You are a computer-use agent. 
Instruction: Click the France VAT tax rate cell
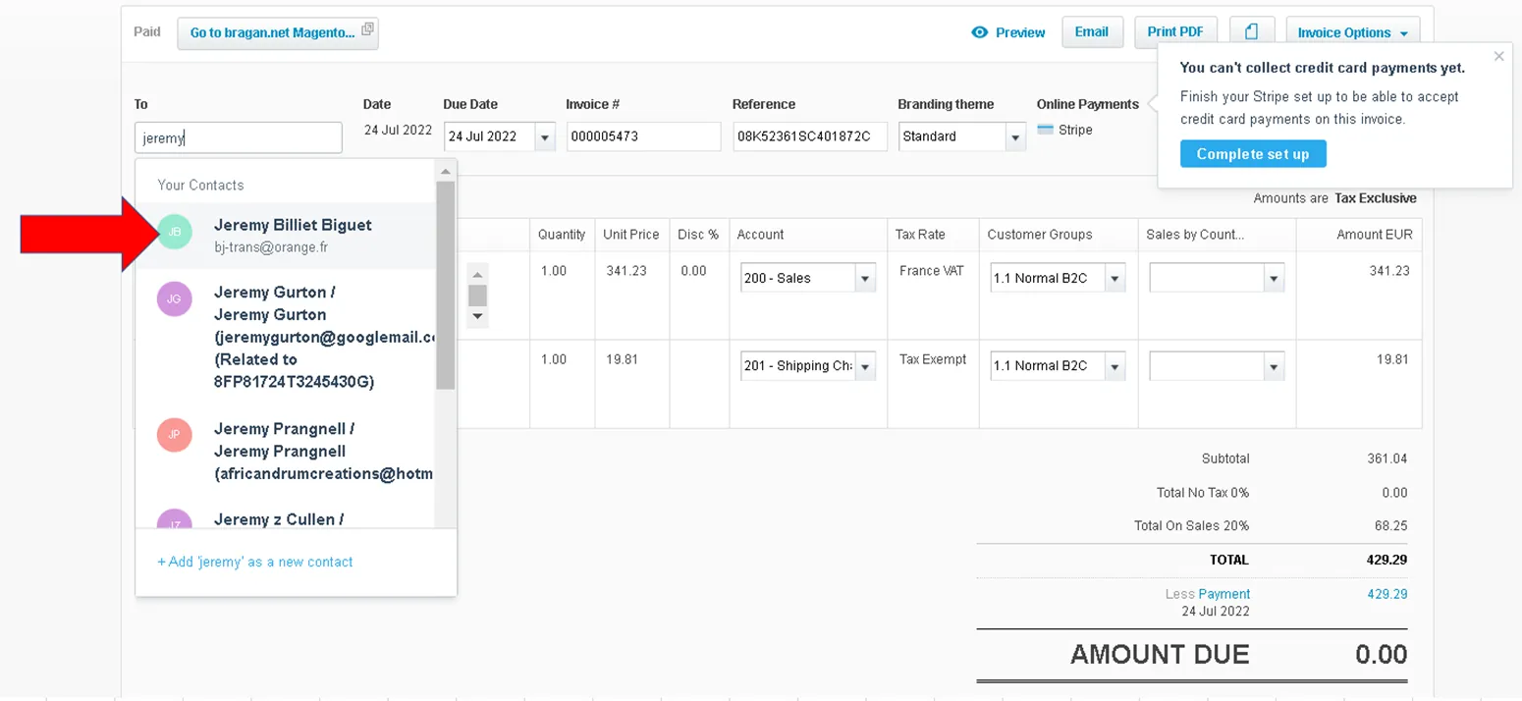pyautogui.click(x=933, y=296)
